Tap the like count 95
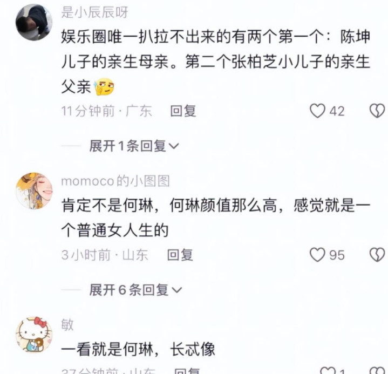 (x=337, y=255)
